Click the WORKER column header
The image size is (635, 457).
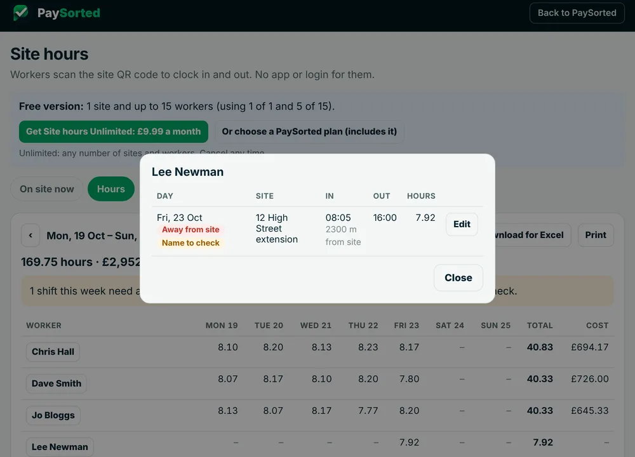tap(44, 326)
